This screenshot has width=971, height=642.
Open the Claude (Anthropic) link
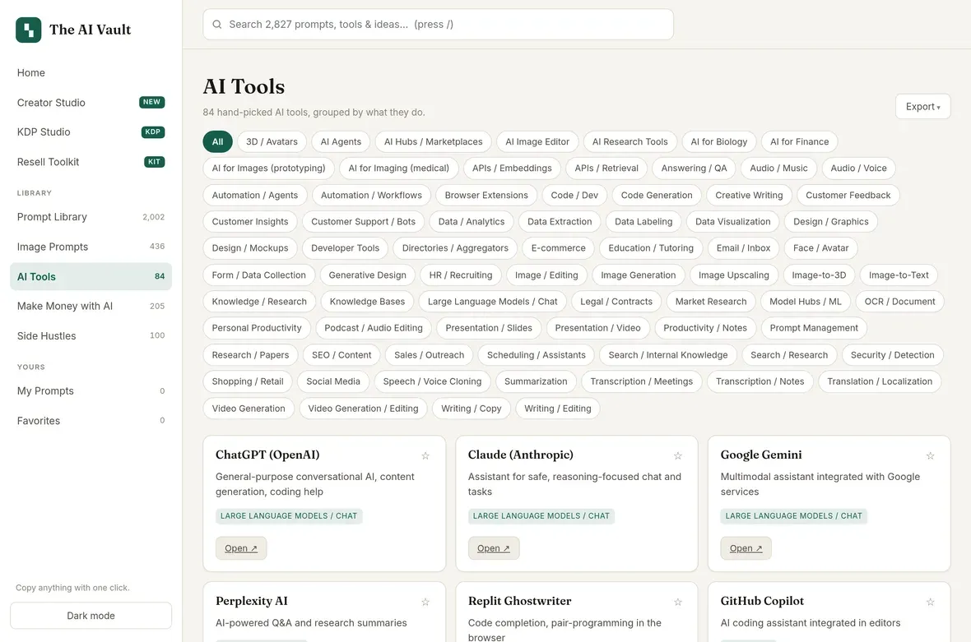click(x=494, y=548)
